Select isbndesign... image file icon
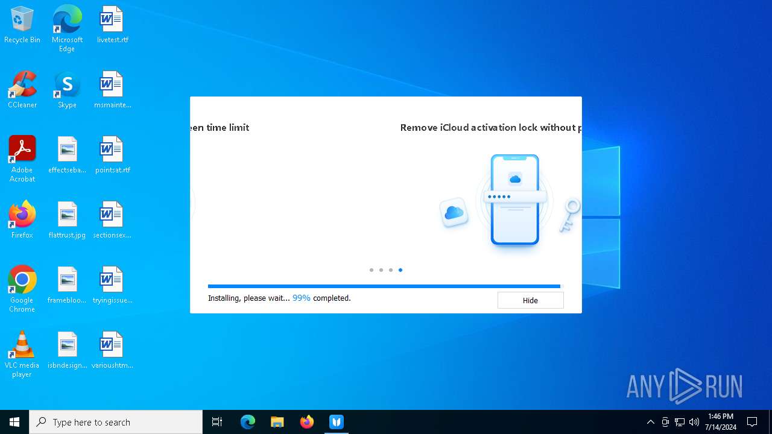The height and width of the screenshot is (434, 772). pyautogui.click(x=67, y=351)
